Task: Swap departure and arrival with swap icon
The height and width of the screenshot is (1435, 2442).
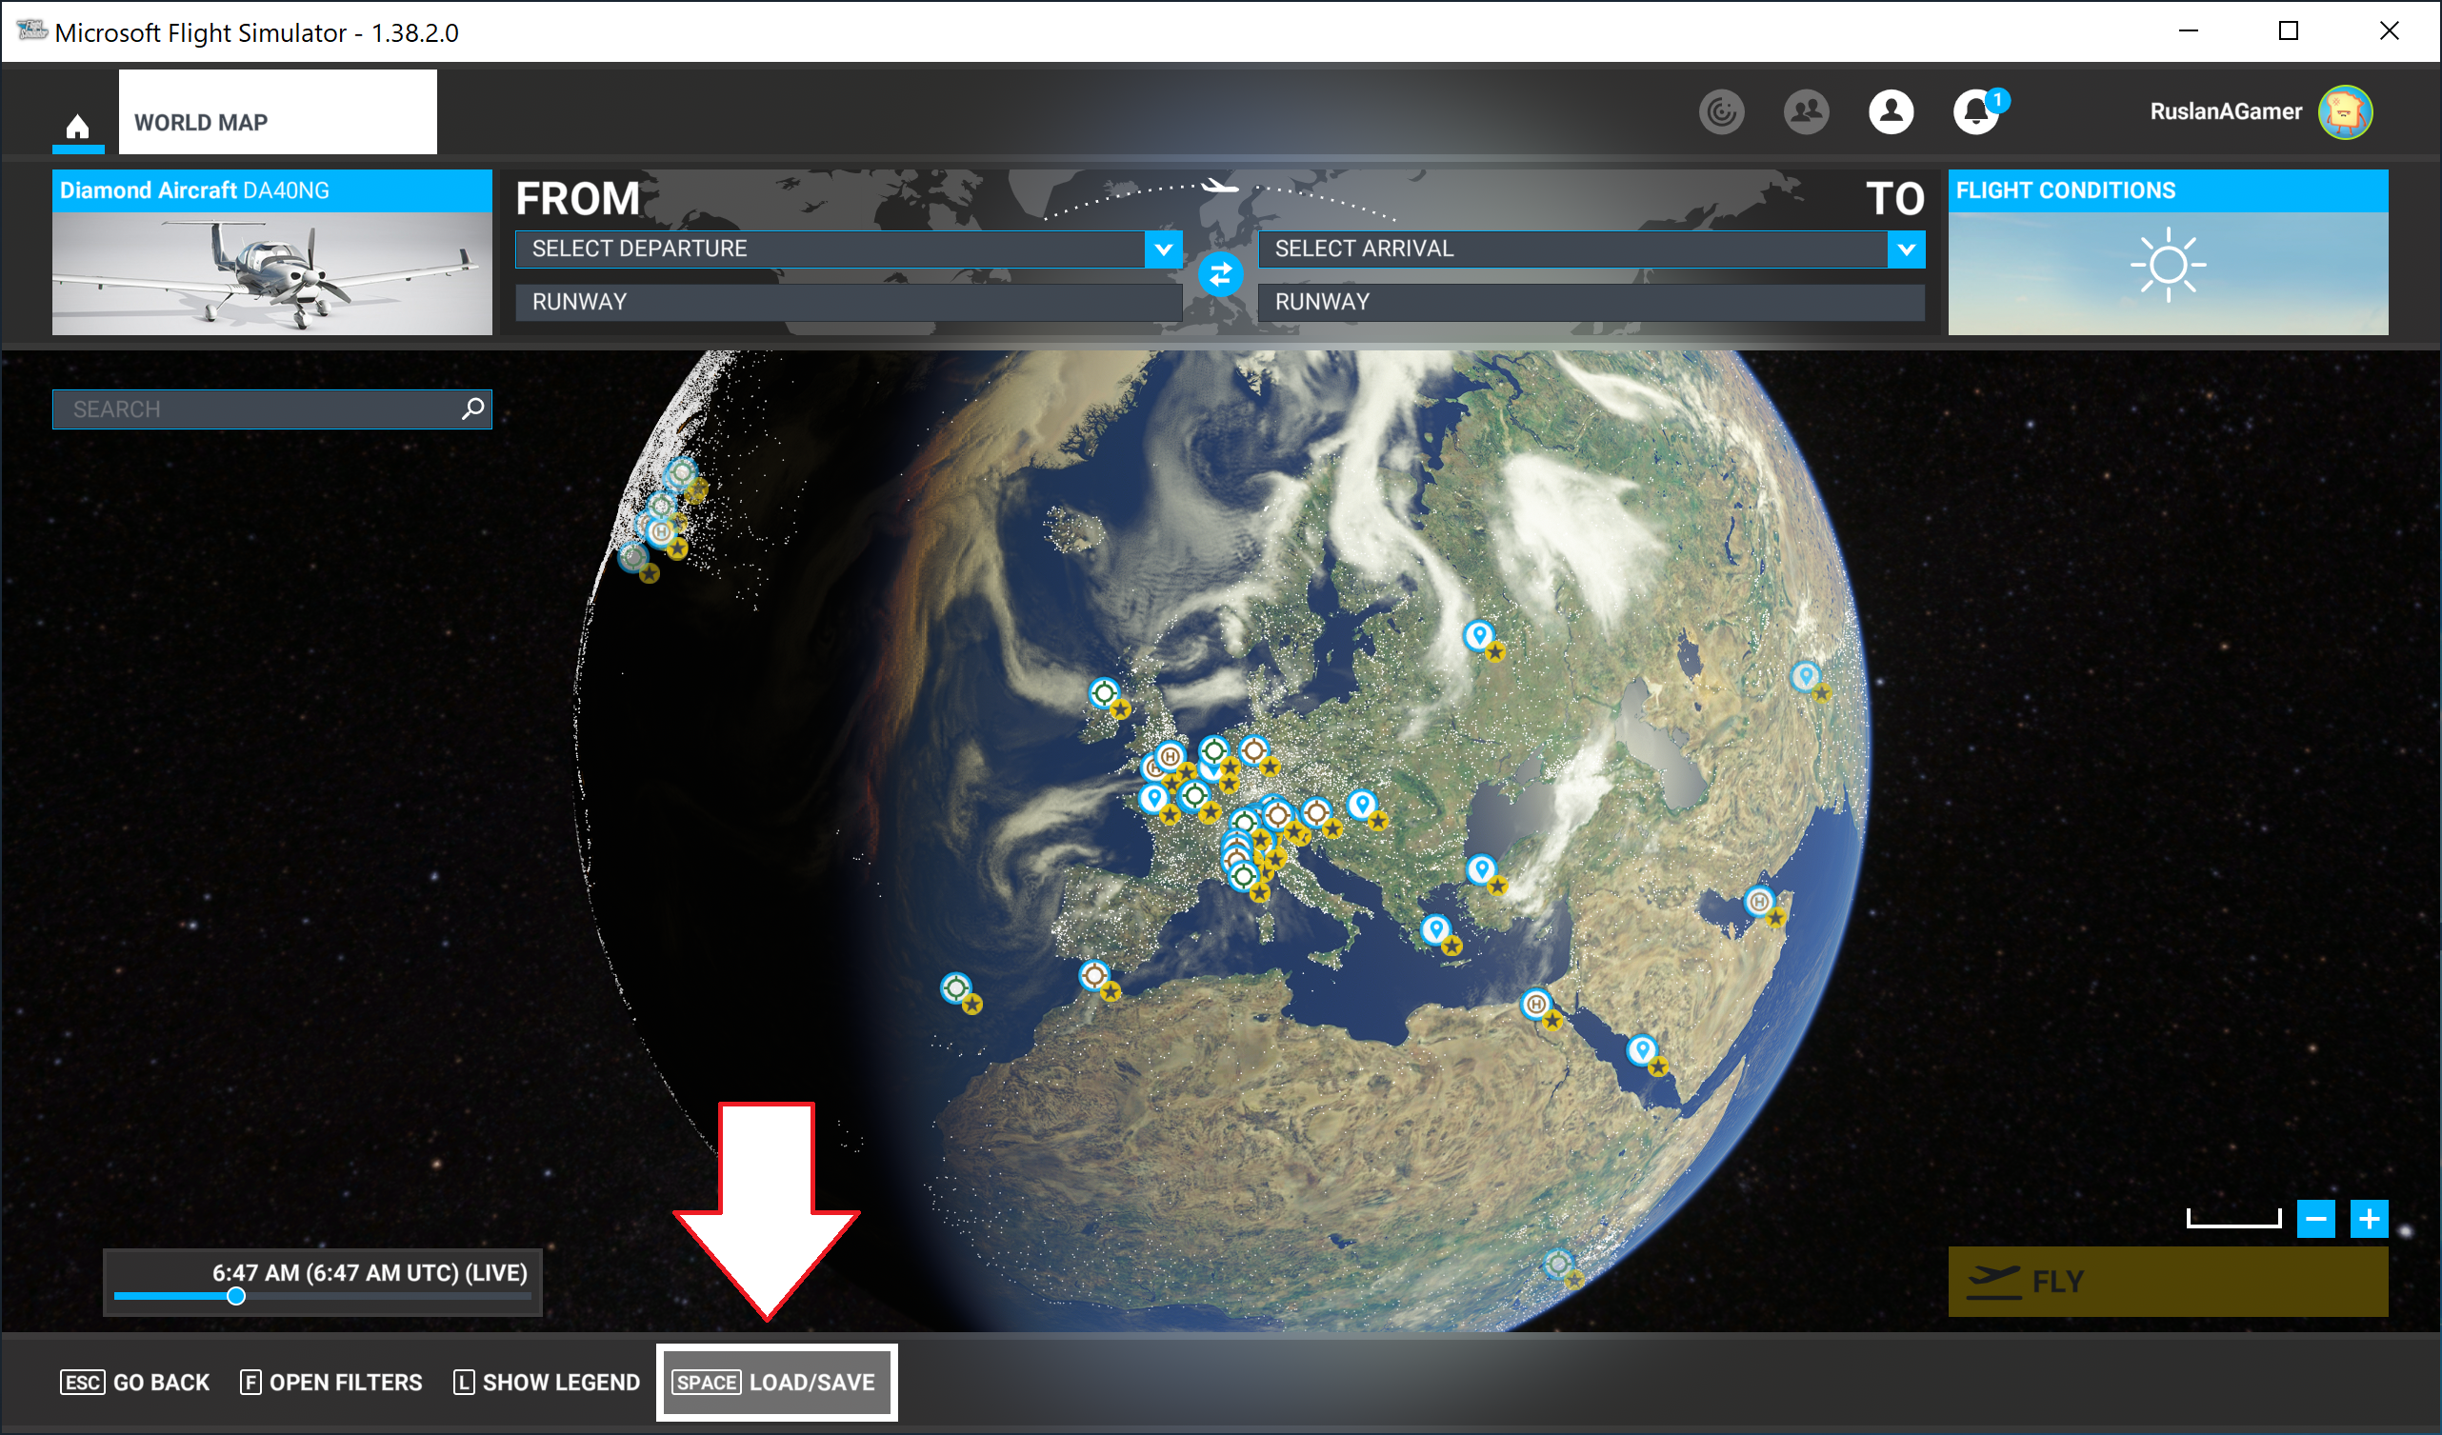Action: [1220, 274]
